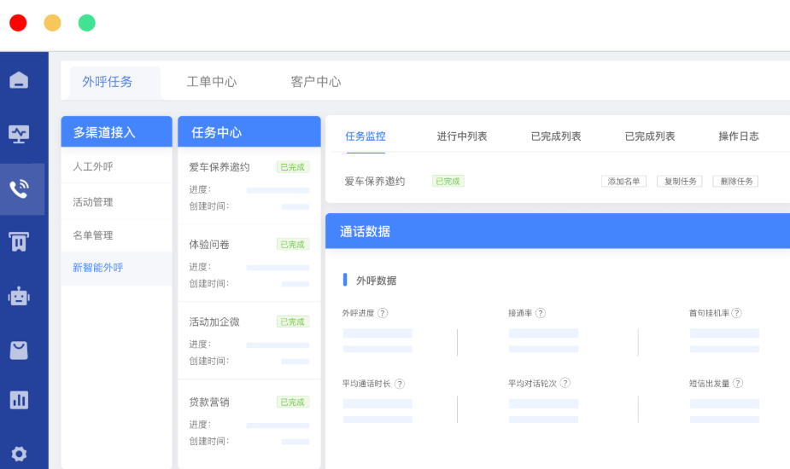This screenshot has width=790, height=469.
Task: Open the shopping bag sidebar icon
Action: click(19, 350)
